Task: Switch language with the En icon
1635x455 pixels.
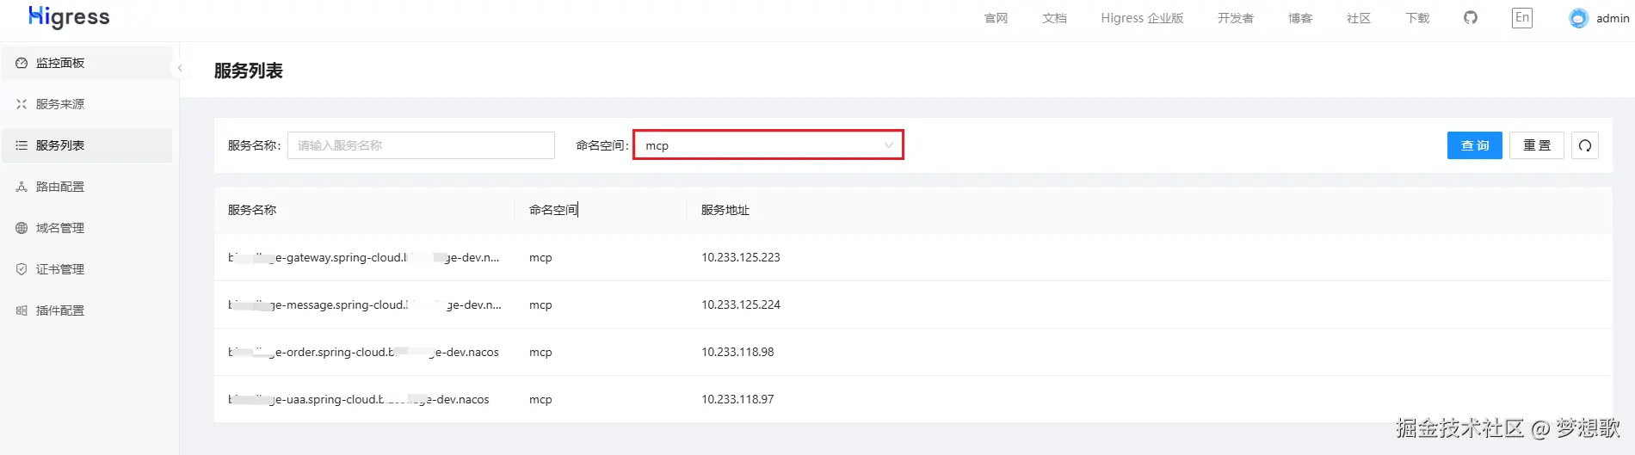Action: pos(1521,18)
